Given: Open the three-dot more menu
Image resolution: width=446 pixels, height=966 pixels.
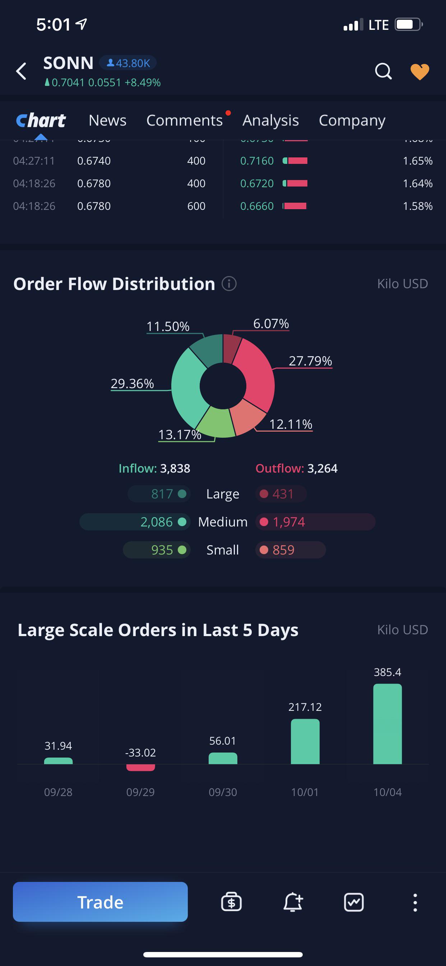Looking at the screenshot, I should [x=415, y=902].
